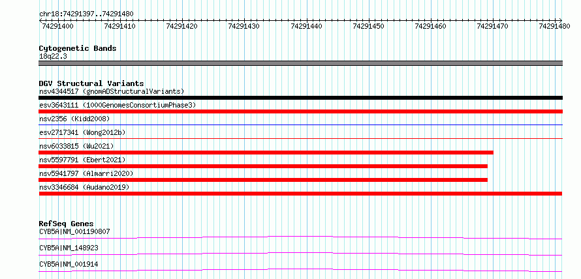Click ruler position 74291480
Screen dimensions: 581x279
tap(555, 26)
